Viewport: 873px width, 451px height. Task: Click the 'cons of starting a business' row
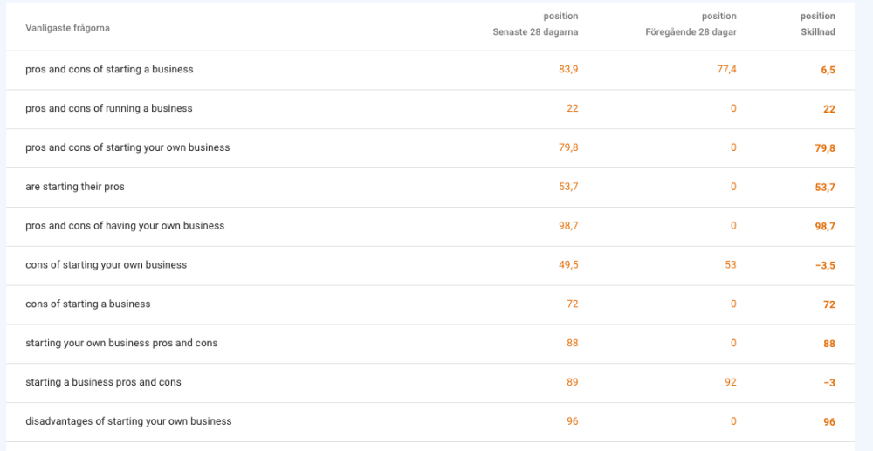[x=88, y=304]
